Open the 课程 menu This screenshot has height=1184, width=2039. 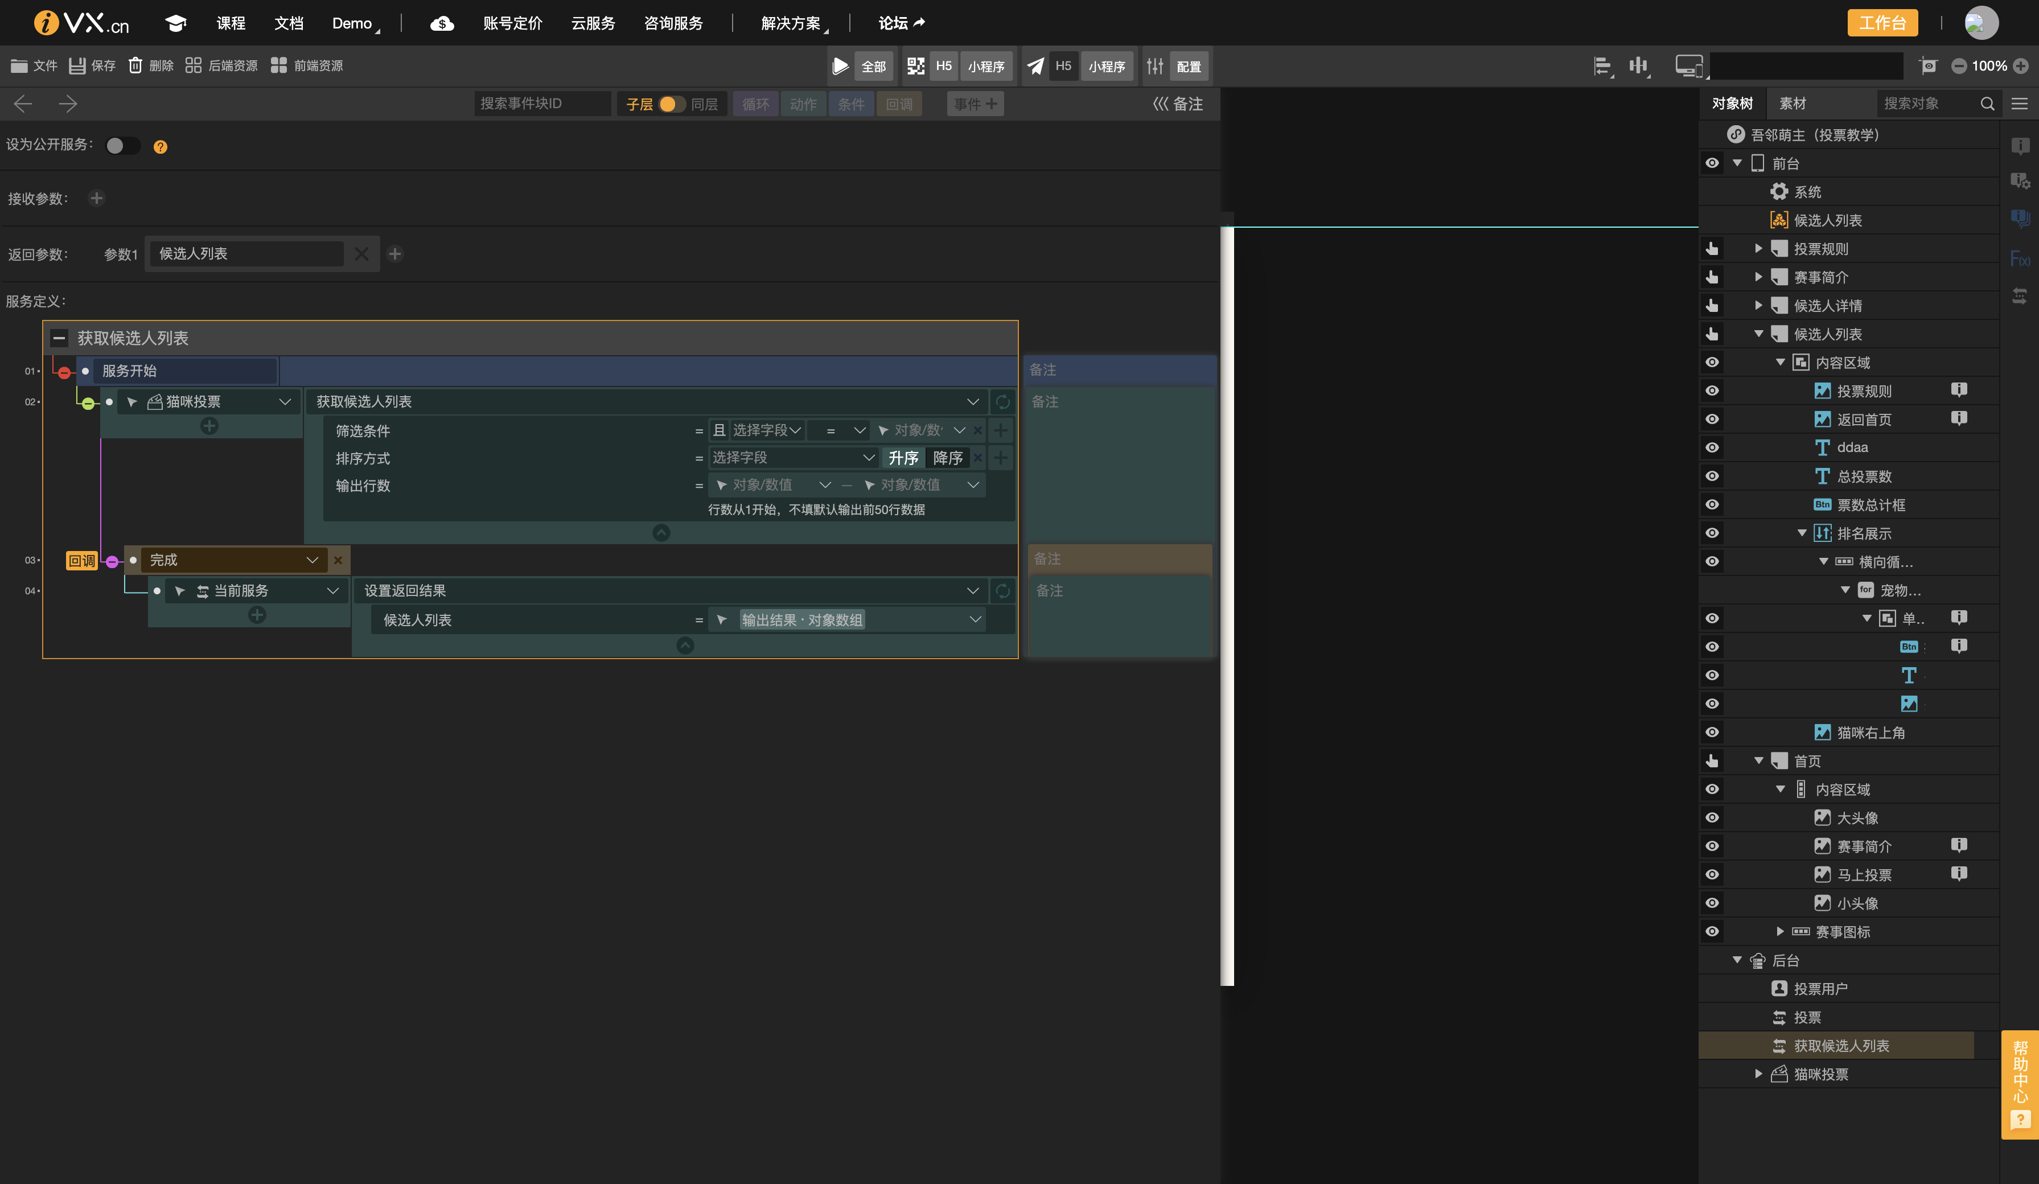231,23
